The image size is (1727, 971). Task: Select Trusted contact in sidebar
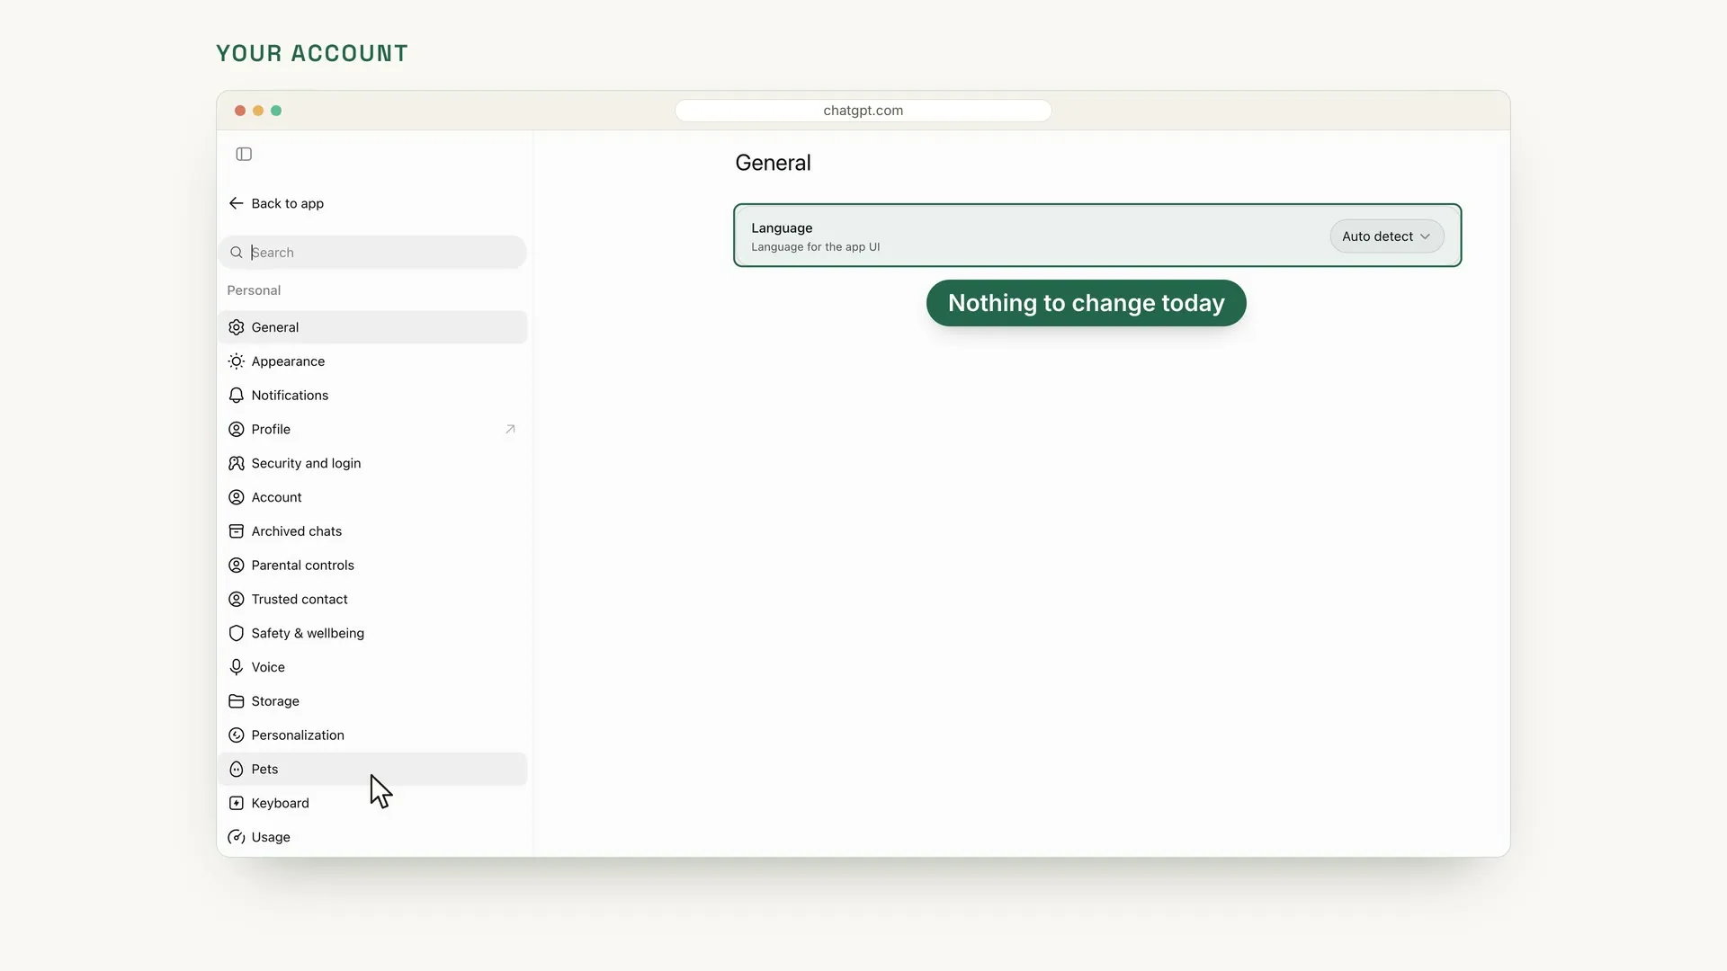click(x=372, y=600)
